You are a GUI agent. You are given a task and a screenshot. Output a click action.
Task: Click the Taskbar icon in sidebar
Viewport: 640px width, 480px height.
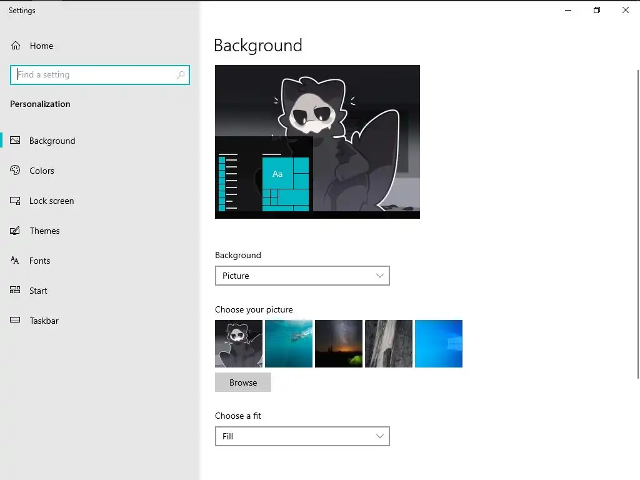click(15, 320)
